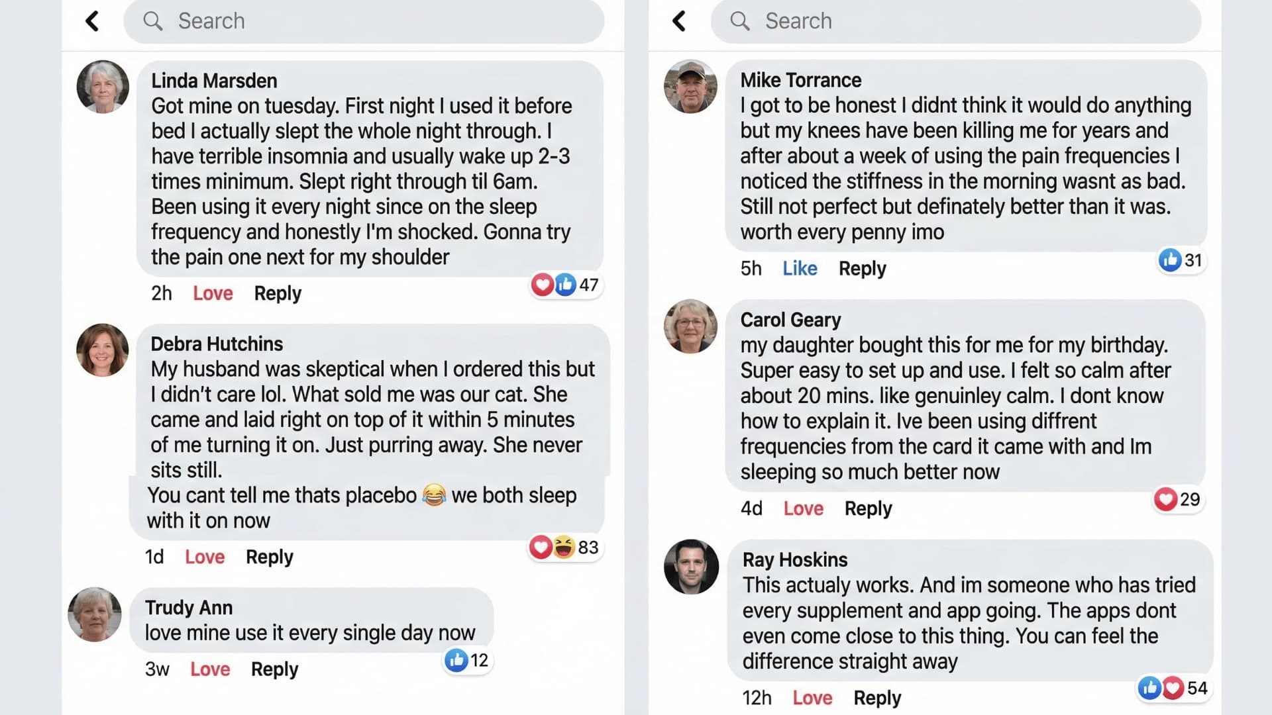The image size is (1272, 715).
Task: Click heart reaction on Carol Geary's comment
Action: point(1165,499)
